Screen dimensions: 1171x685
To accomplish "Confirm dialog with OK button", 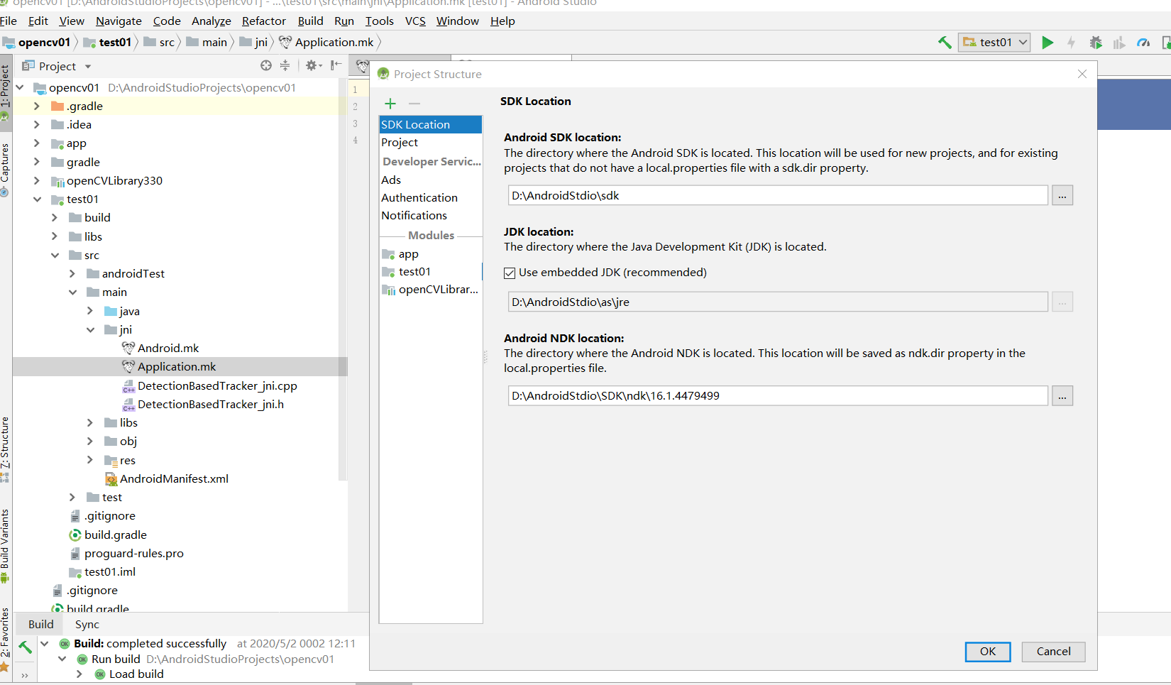I will 988,652.
